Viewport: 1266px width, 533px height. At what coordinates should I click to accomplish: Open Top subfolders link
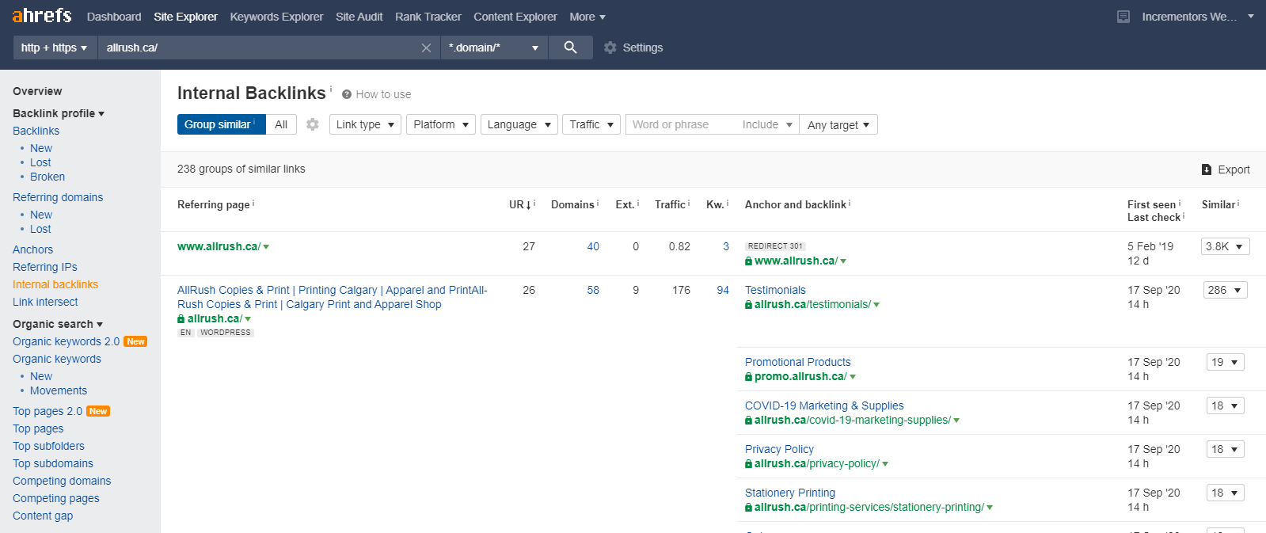click(48, 446)
